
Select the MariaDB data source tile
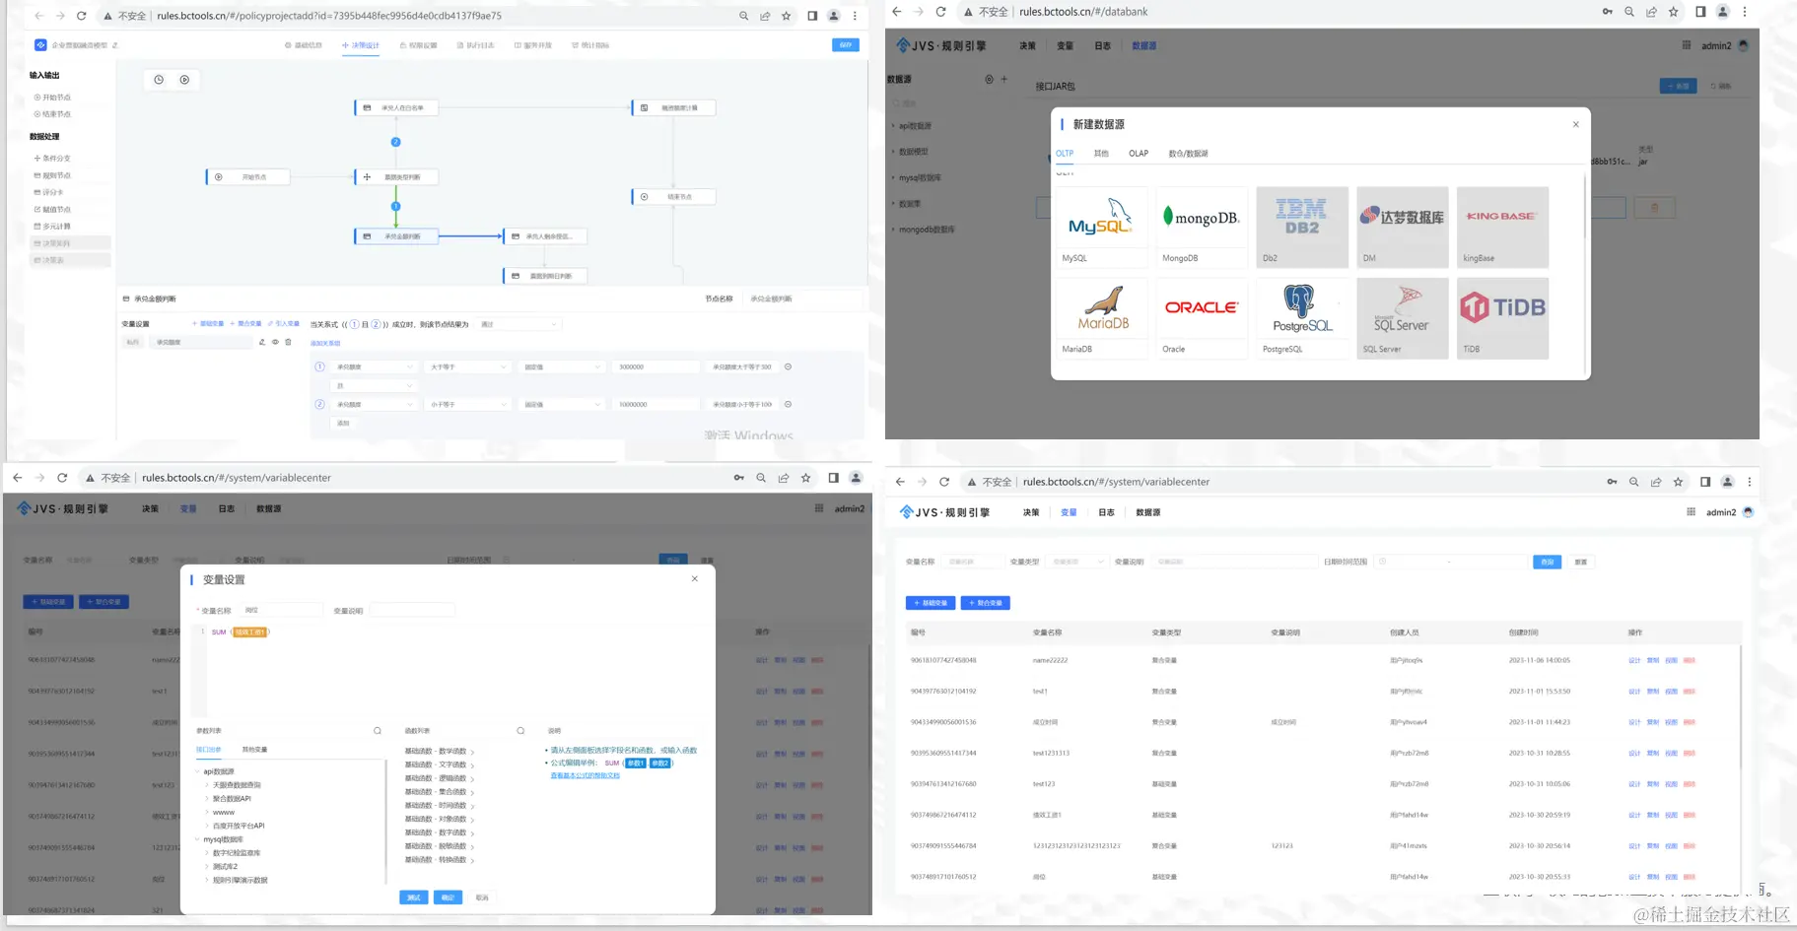pyautogui.click(x=1102, y=317)
